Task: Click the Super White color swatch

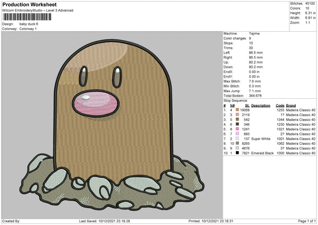Action: [237, 139]
